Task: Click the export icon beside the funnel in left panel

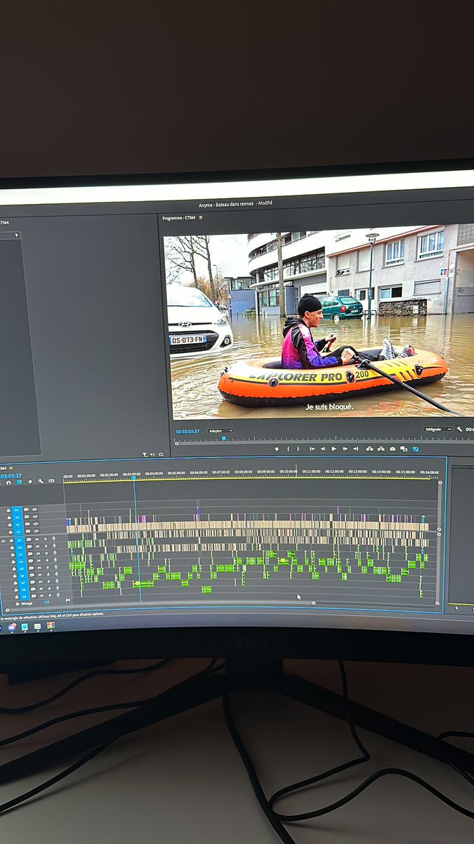Action: (x=161, y=454)
